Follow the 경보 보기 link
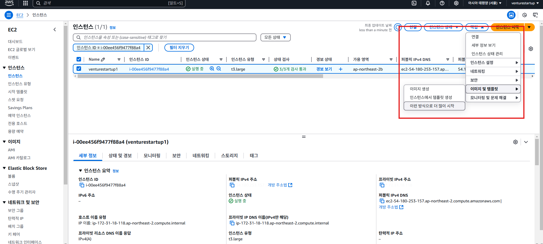 tap(324, 69)
